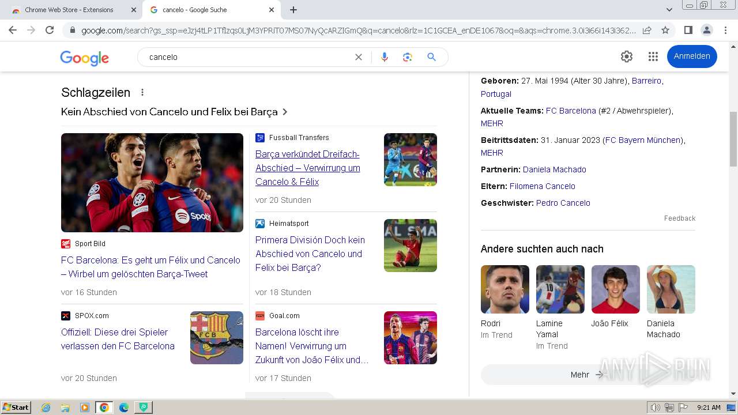Open Chrome profile avatar menu
The height and width of the screenshot is (415, 738).
(x=706, y=30)
